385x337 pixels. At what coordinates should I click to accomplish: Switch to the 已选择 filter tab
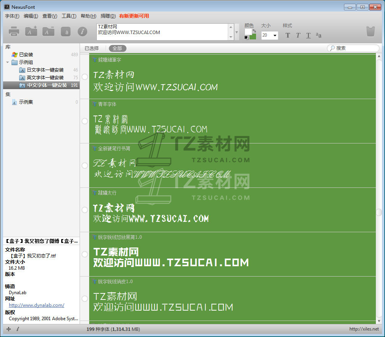[x=91, y=48]
